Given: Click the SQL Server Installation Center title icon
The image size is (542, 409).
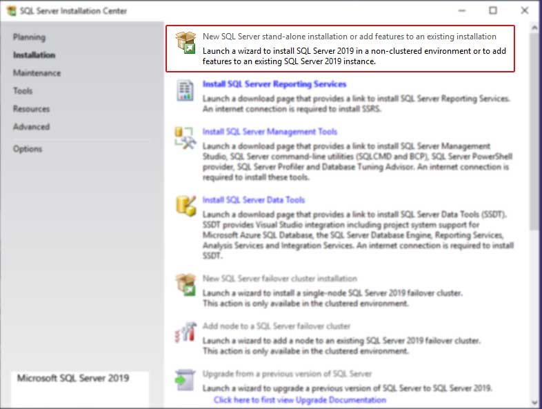Looking at the screenshot, I should (10, 11).
